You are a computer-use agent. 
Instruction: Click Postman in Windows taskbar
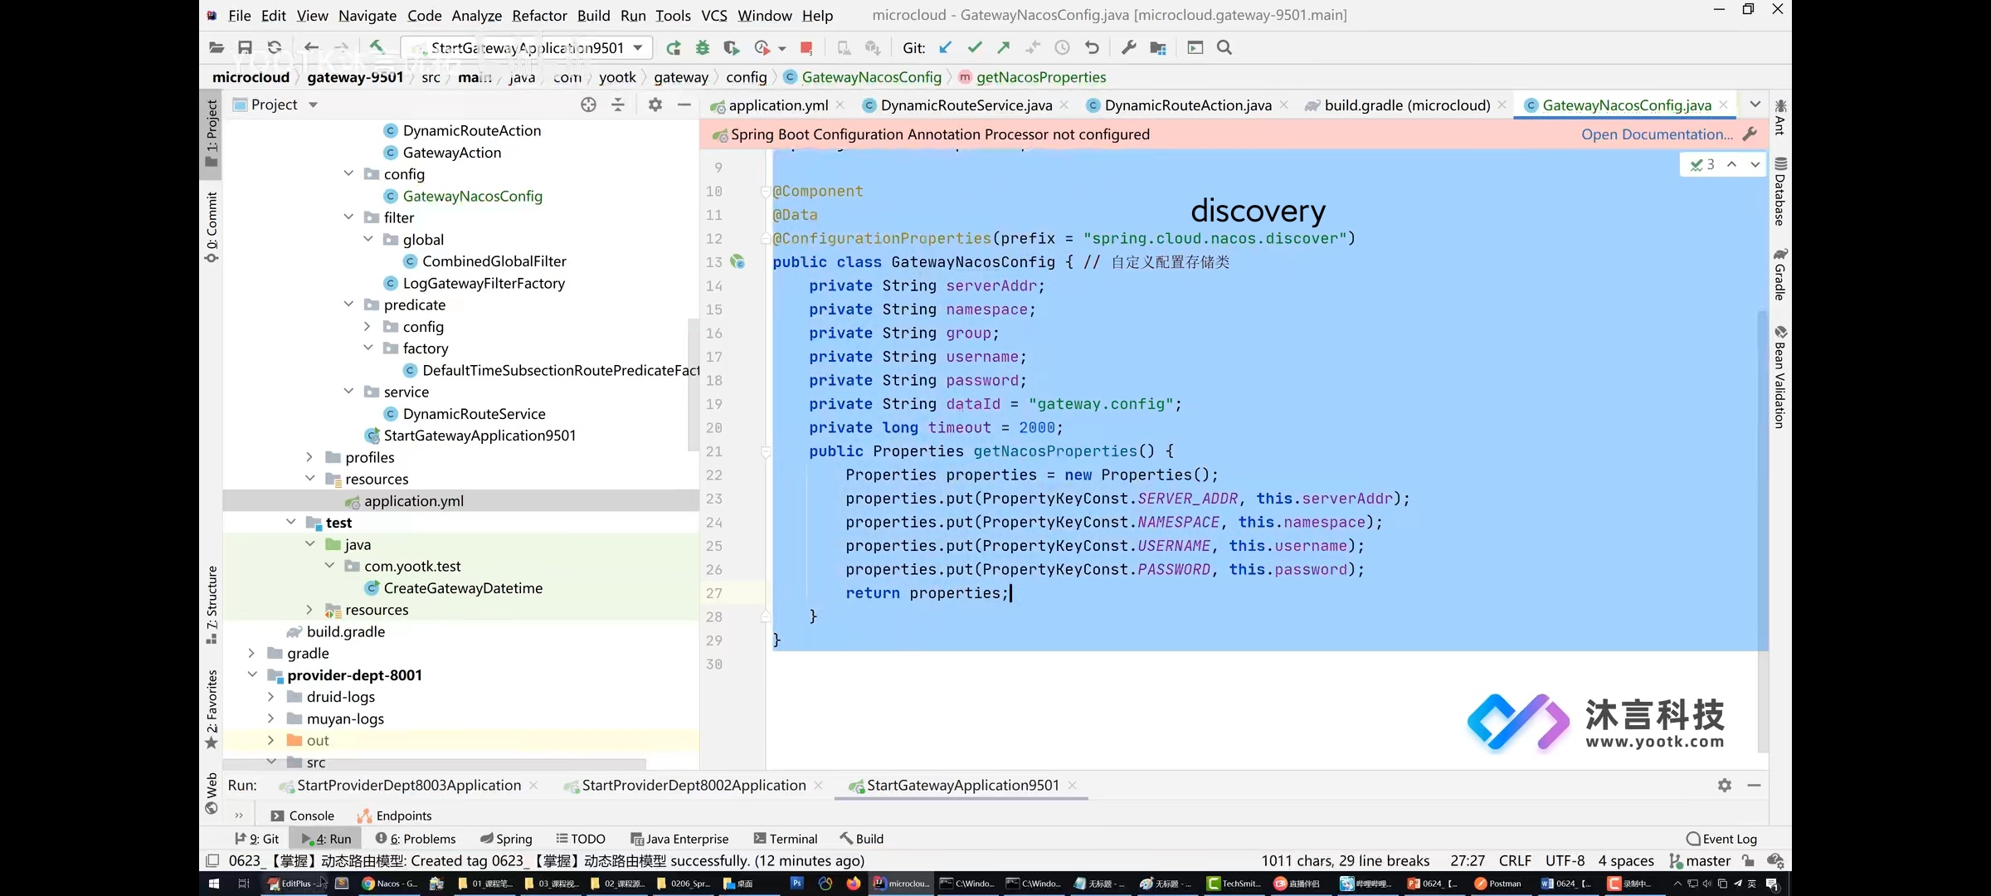click(1498, 884)
